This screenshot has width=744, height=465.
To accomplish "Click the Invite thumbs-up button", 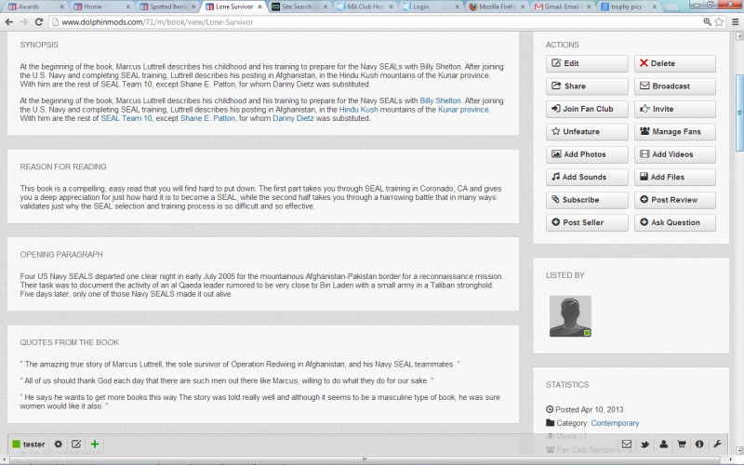I will [x=675, y=109].
